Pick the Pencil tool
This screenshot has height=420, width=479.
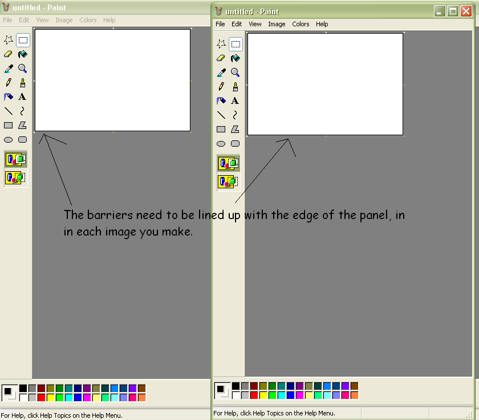coord(221,86)
